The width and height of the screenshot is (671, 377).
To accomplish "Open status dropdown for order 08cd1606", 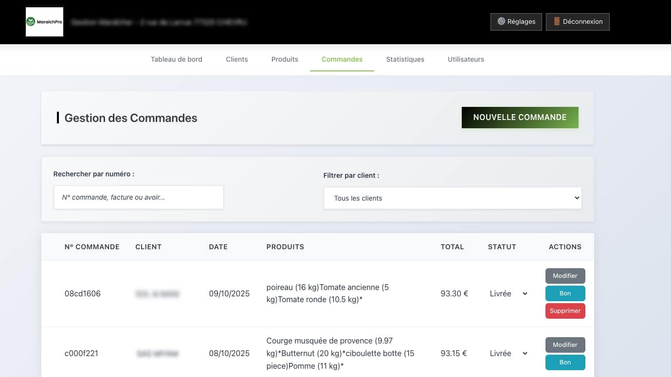I will pyautogui.click(x=508, y=293).
